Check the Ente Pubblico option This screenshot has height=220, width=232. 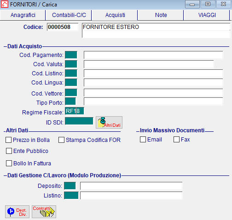coord(9,151)
